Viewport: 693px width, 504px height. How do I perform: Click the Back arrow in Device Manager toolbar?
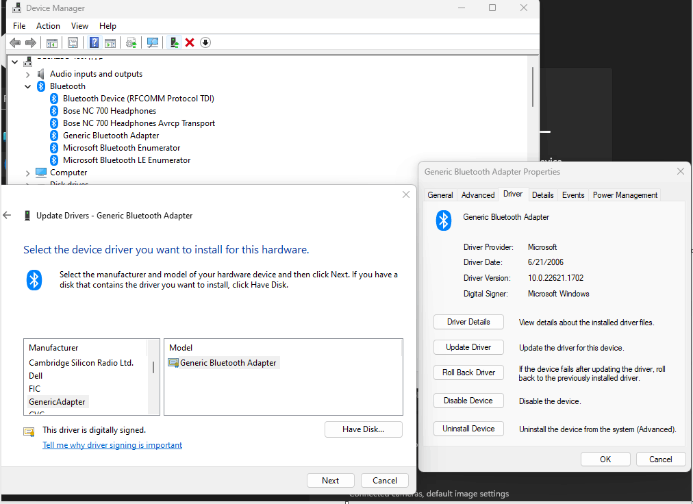click(15, 42)
